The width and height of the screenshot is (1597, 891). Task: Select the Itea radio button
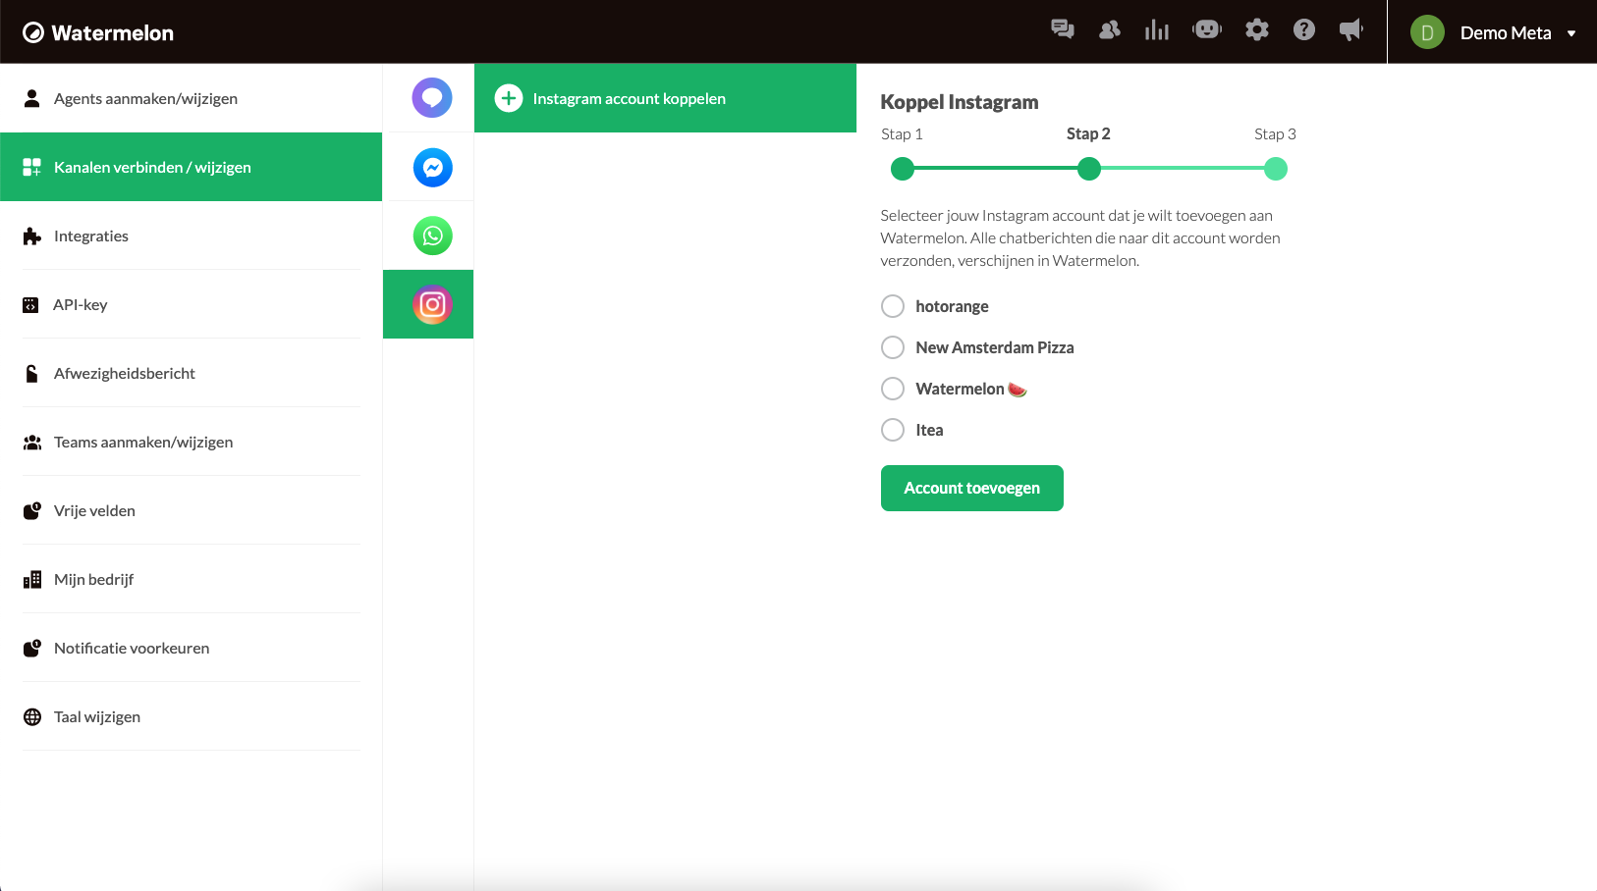coord(893,430)
